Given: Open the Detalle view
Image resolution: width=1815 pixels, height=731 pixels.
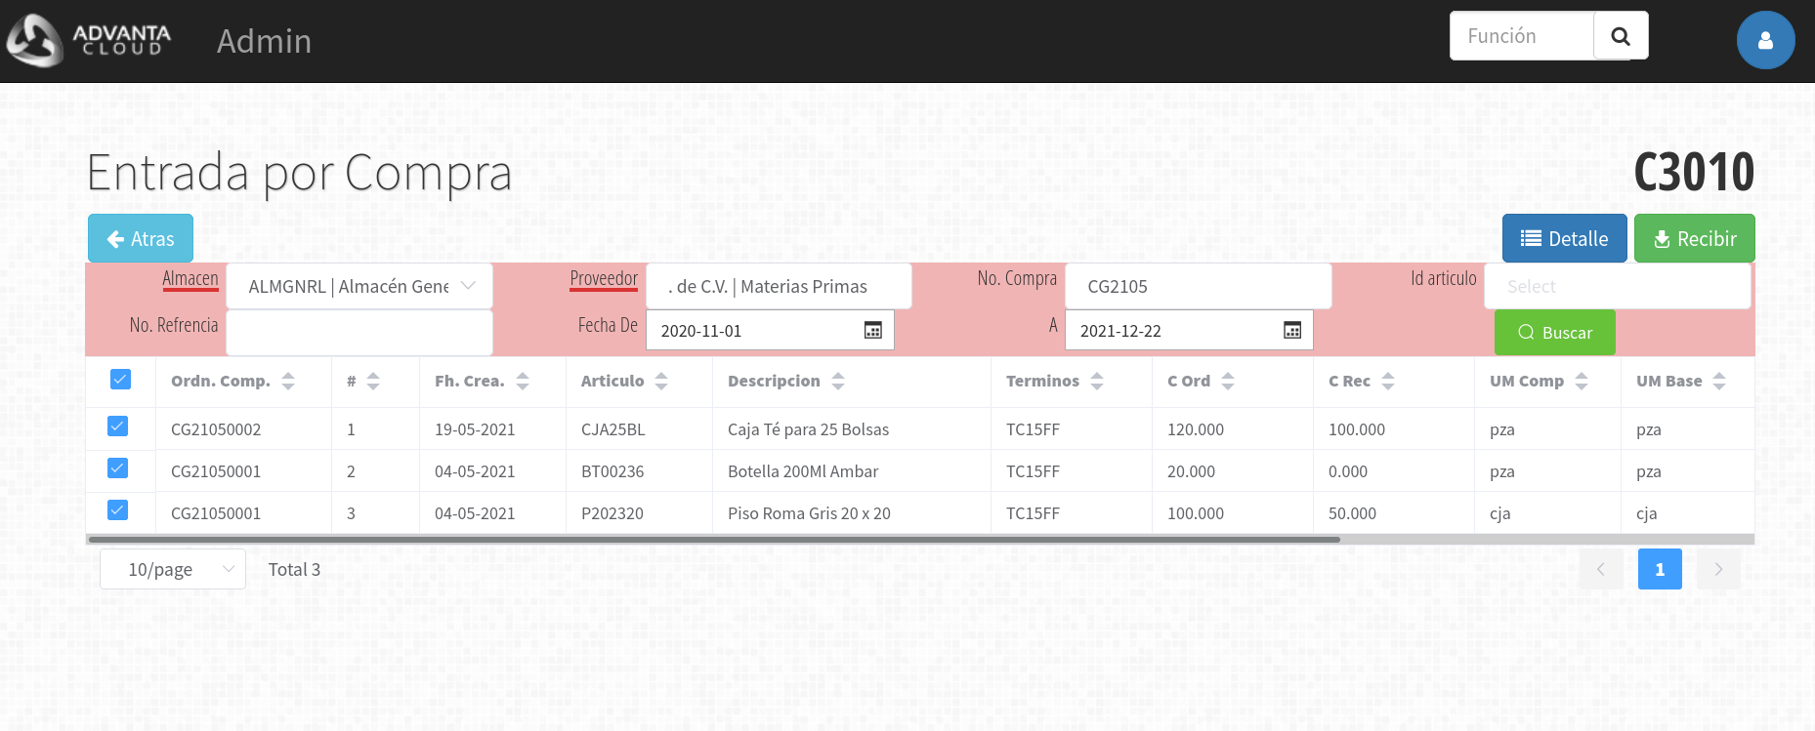Looking at the screenshot, I should point(1565,238).
